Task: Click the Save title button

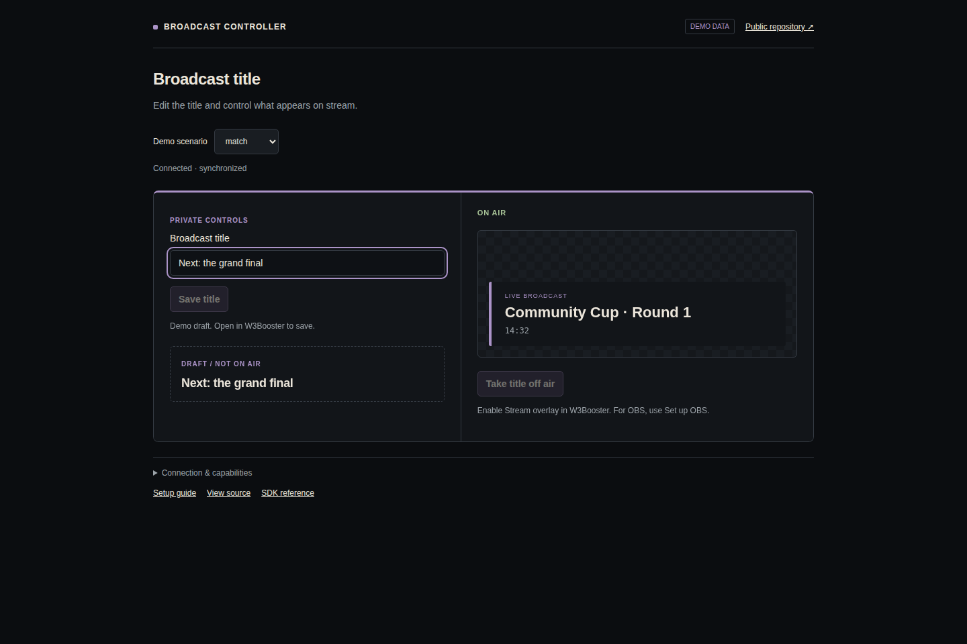Action: 199,299
